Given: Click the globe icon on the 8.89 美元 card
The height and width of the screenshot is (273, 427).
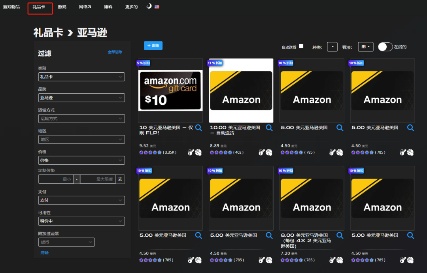Looking at the screenshot, I should (x=269, y=153).
